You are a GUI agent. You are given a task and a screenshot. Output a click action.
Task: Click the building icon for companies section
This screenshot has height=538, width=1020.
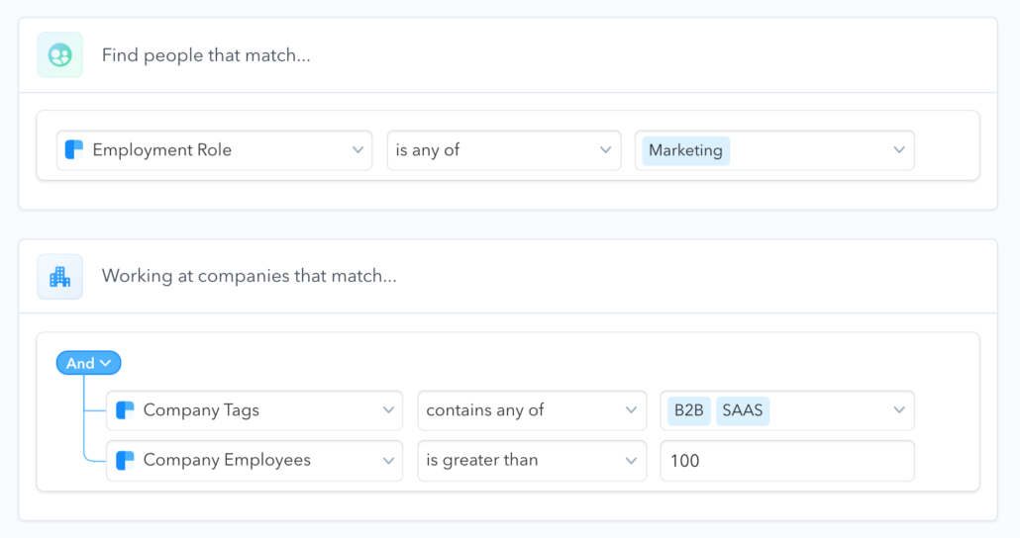(x=59, y=277)
